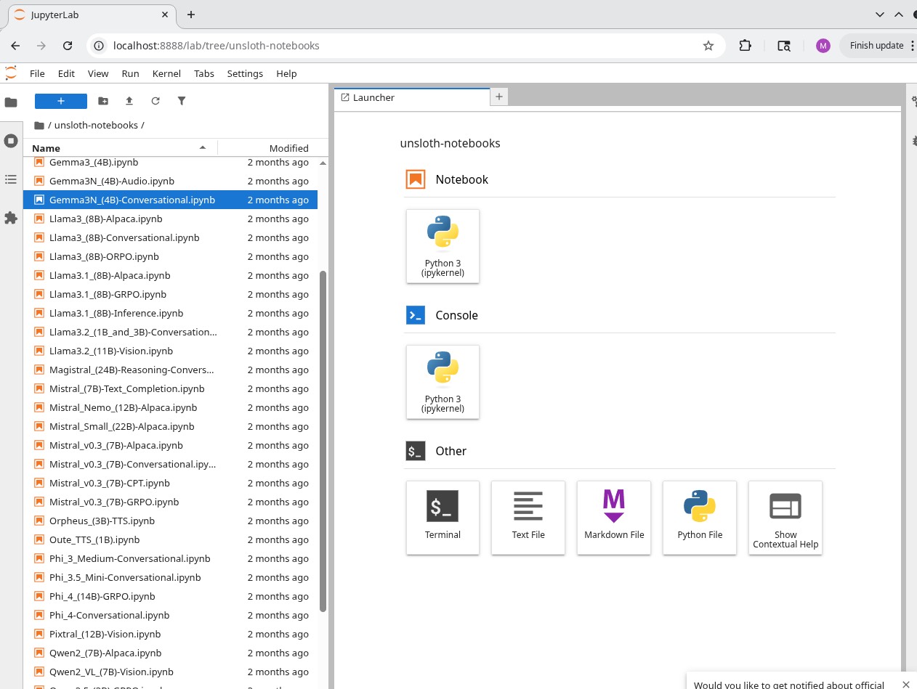Click Finish update button in Chrome

(876, 45)
